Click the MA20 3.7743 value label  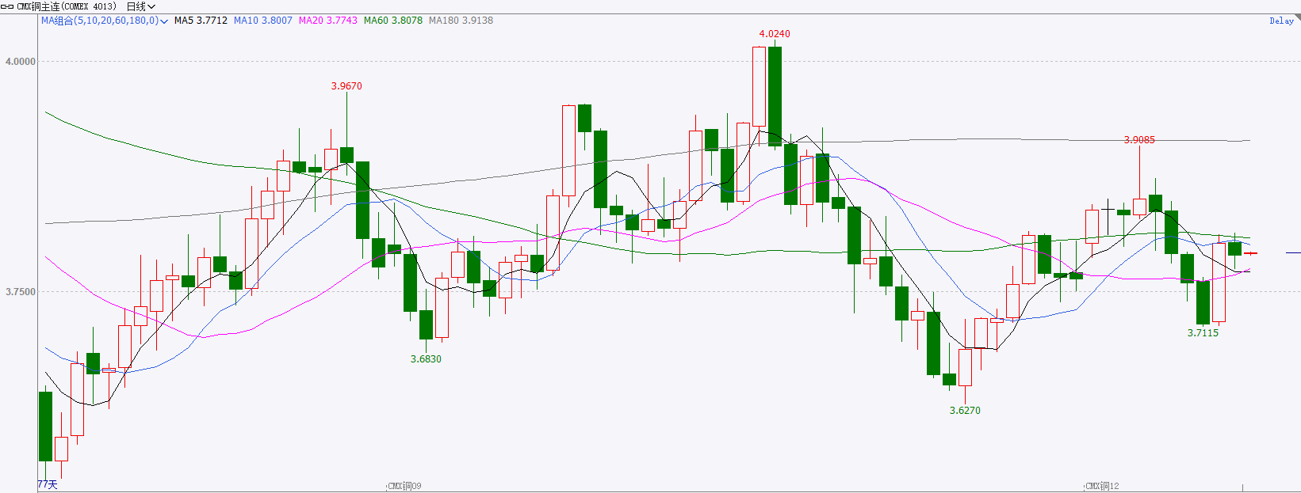[x=327, y=21]
